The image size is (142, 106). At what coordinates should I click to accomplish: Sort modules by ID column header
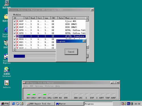tap(18, 18)
